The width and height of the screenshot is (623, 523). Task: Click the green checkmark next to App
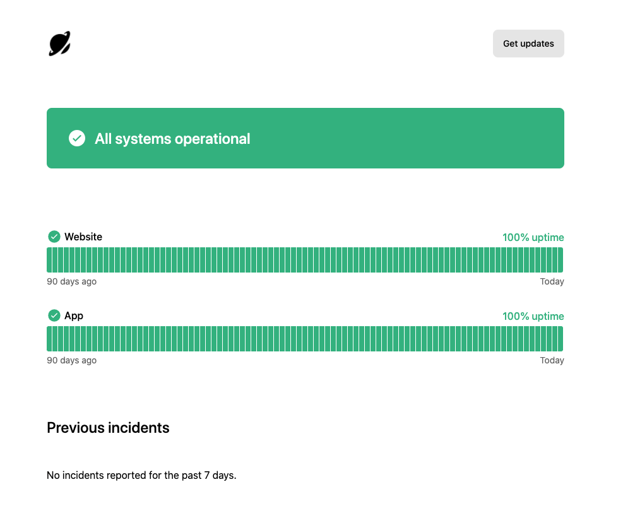(x=54, y=315)
